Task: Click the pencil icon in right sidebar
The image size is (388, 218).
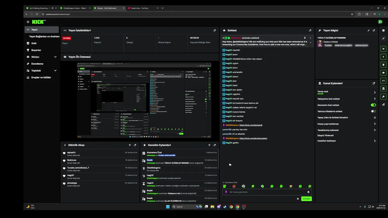Action: [383, 38]
